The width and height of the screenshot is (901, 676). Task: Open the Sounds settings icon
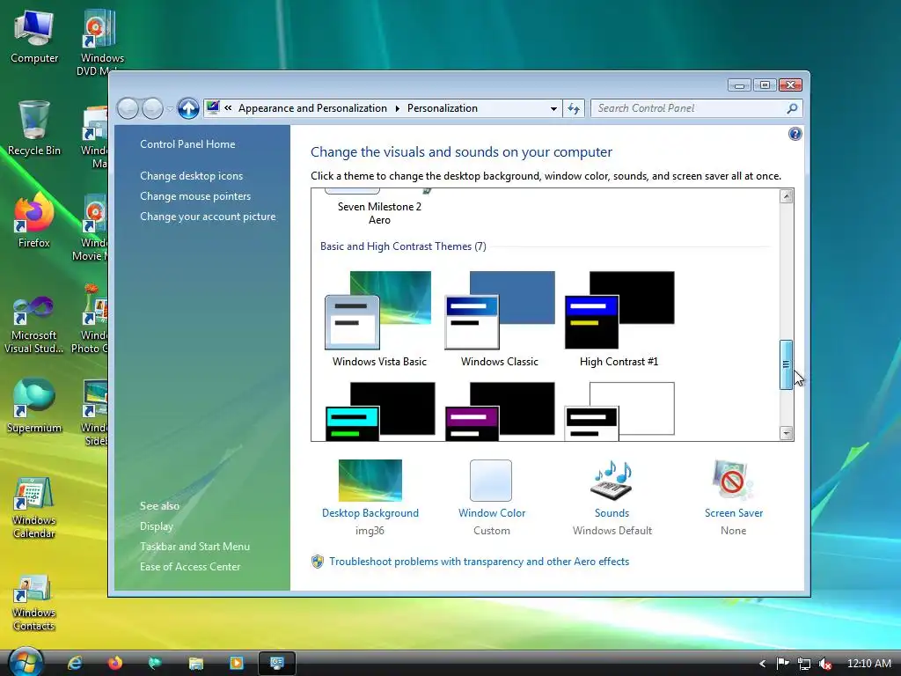point(612,480)
